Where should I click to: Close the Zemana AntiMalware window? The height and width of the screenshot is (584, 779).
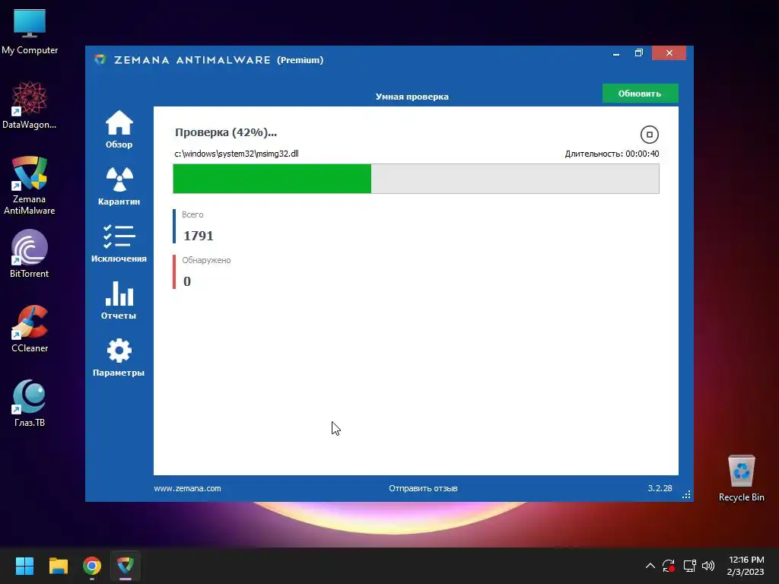tap(669, 53)
